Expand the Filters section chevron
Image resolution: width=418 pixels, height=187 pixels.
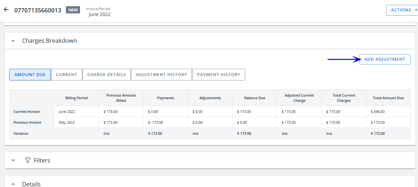coord(13,161)
